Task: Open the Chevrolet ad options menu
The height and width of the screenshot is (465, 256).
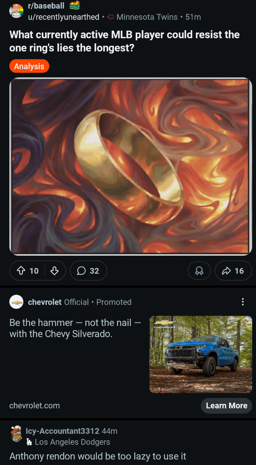Action: coord(243,302)
